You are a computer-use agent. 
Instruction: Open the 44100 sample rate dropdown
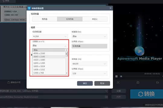[x=89, y=64]
